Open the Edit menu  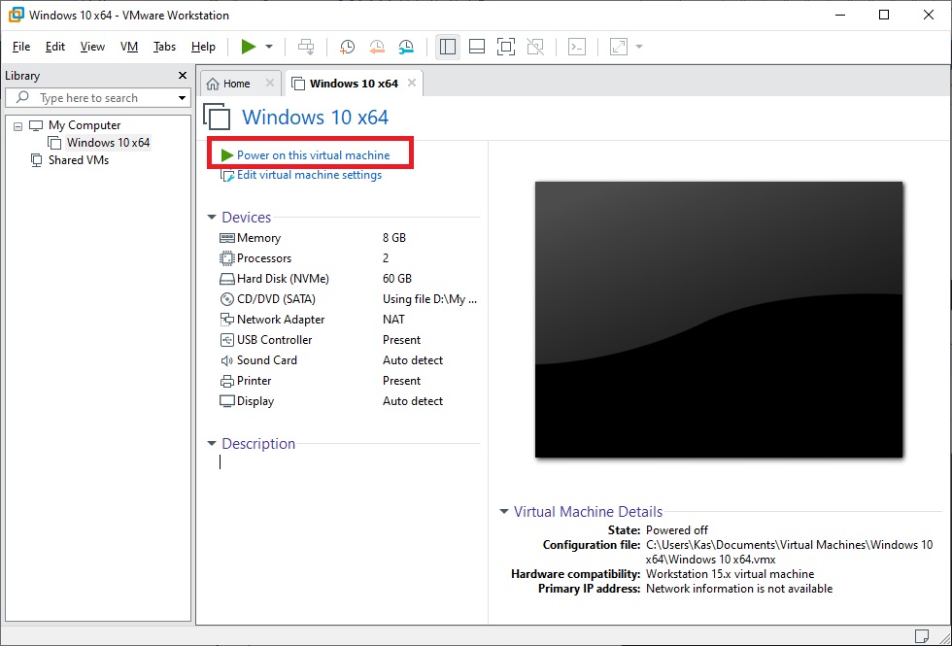tap(55, 47)
